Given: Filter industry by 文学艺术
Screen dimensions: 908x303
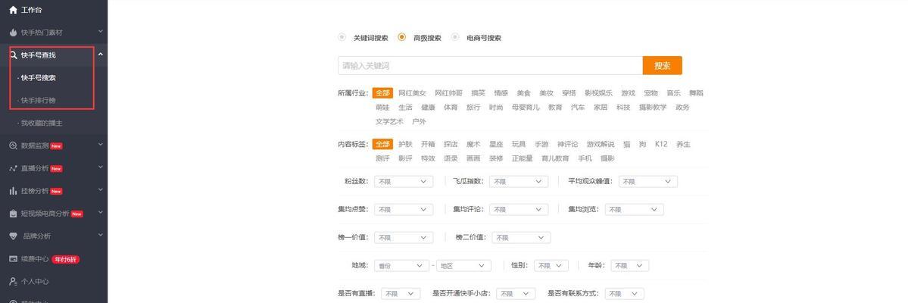Looking at the screenshot, I should point(389,122).
